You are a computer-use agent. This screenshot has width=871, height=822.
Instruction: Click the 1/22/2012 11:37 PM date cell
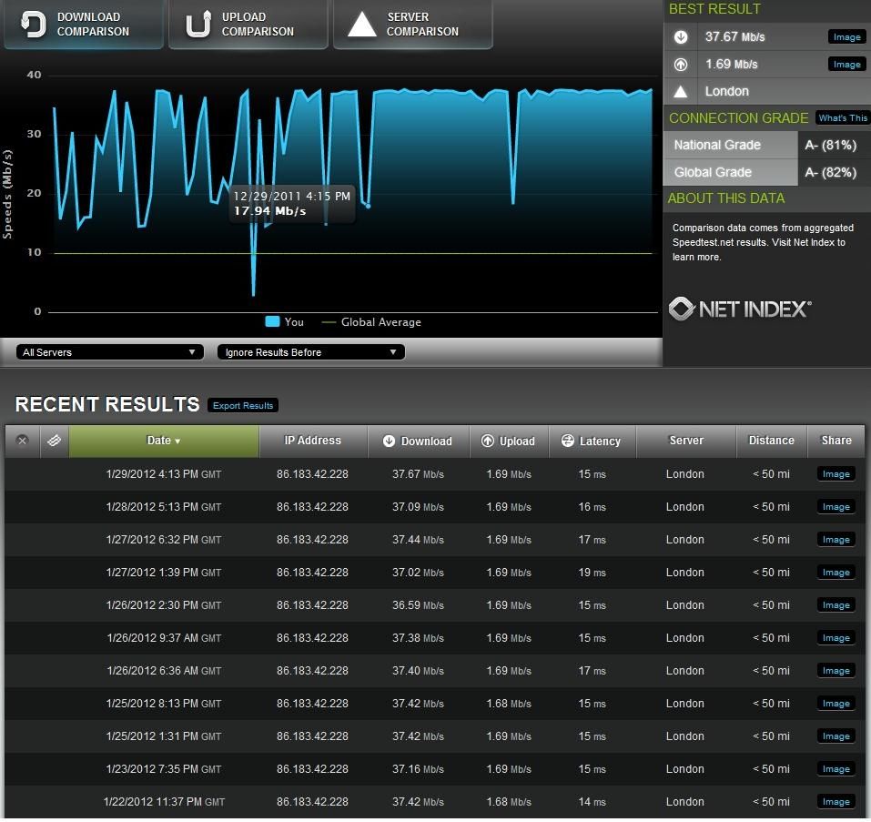[x=164, y=802]
